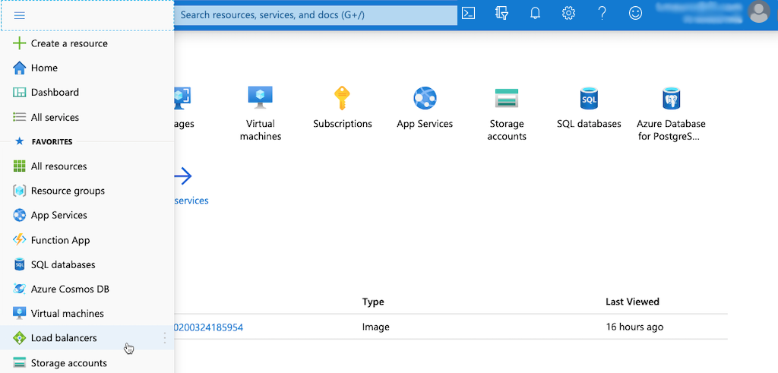The image size is (778, 373).
Task: Click the Azure Database for PostgreS... label
Action: pos(671,130)
